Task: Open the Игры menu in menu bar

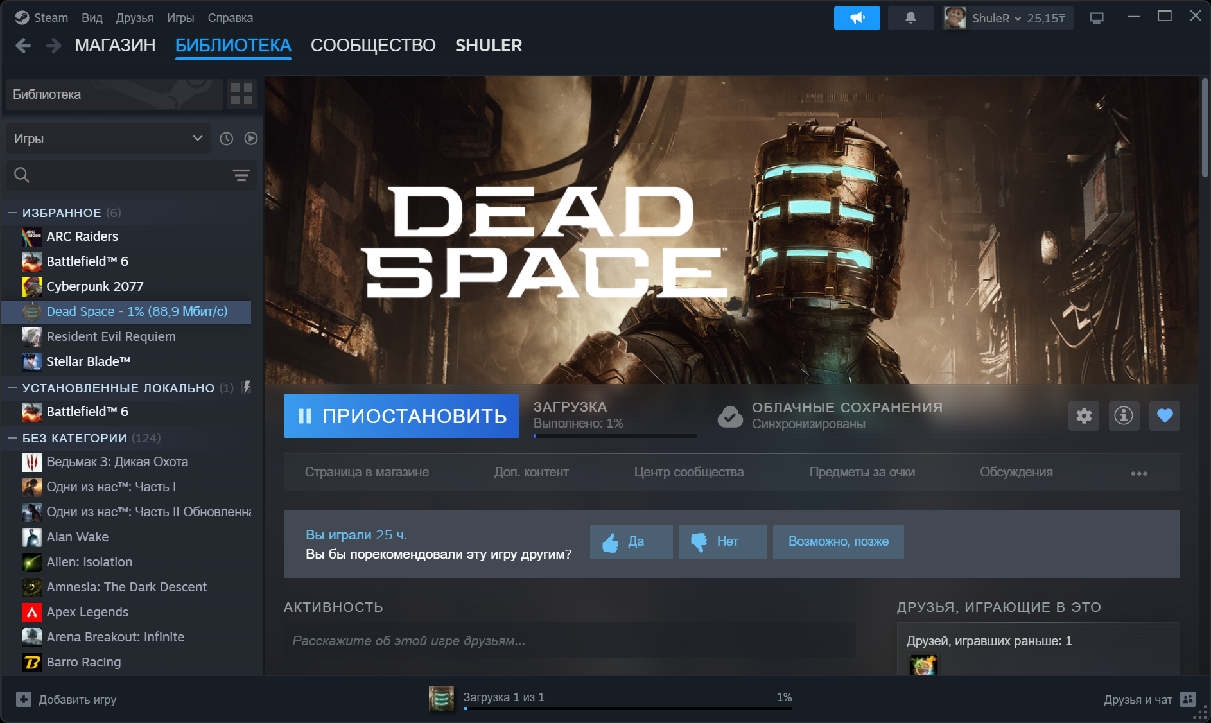Action: coord(180,18)
